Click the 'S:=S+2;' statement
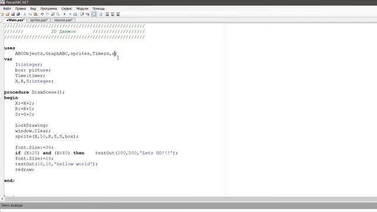Viewport: 377px width, 212px height. tap(25, 114)
